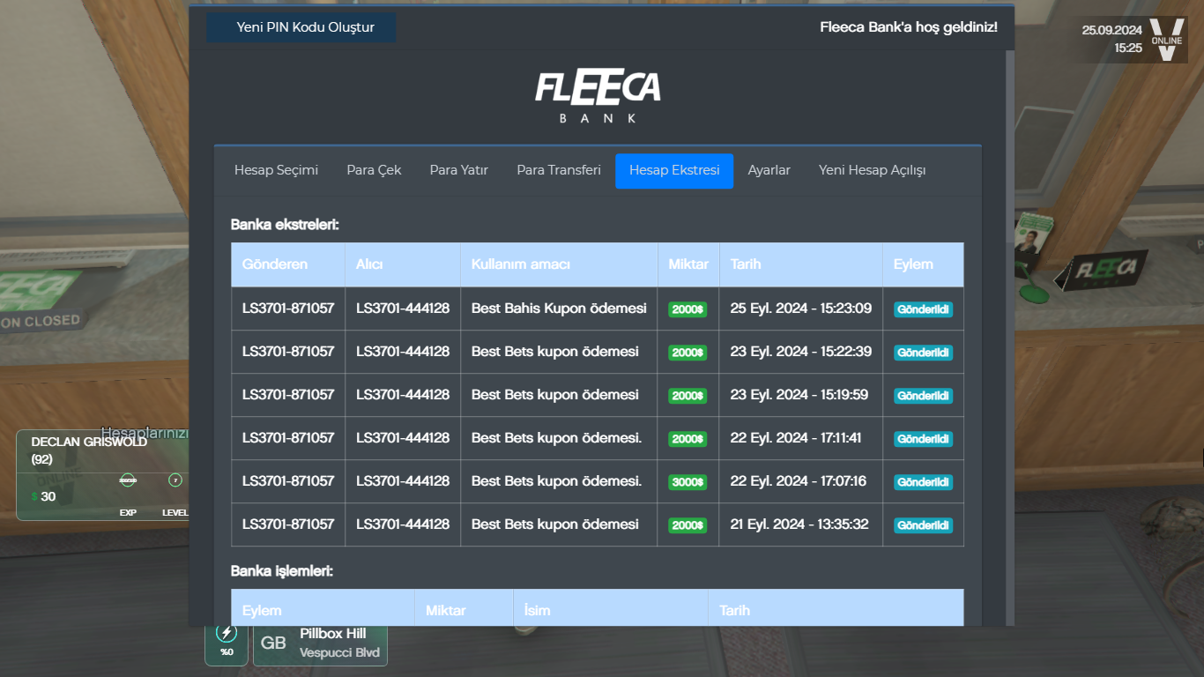
Task: Go to the Para Yatır tab
Action: 459,170
